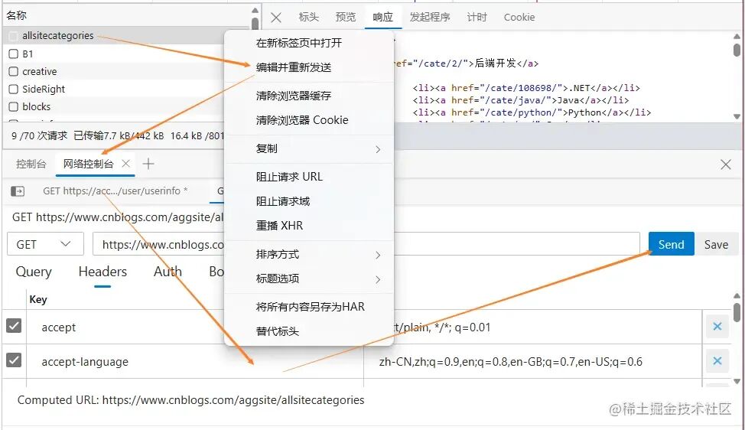Open the GET method dropdown
The height and width of the screenshot is (430, 745).
45,244
